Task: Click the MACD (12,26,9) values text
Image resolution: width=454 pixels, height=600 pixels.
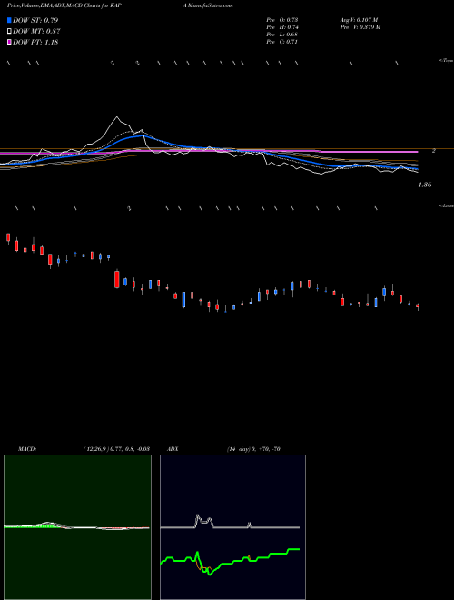Action: click(x=116, y=449)
